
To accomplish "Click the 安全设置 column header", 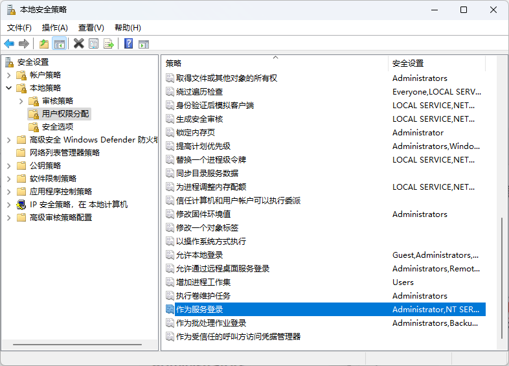I will pyautogui.click(x=434, y=63).
